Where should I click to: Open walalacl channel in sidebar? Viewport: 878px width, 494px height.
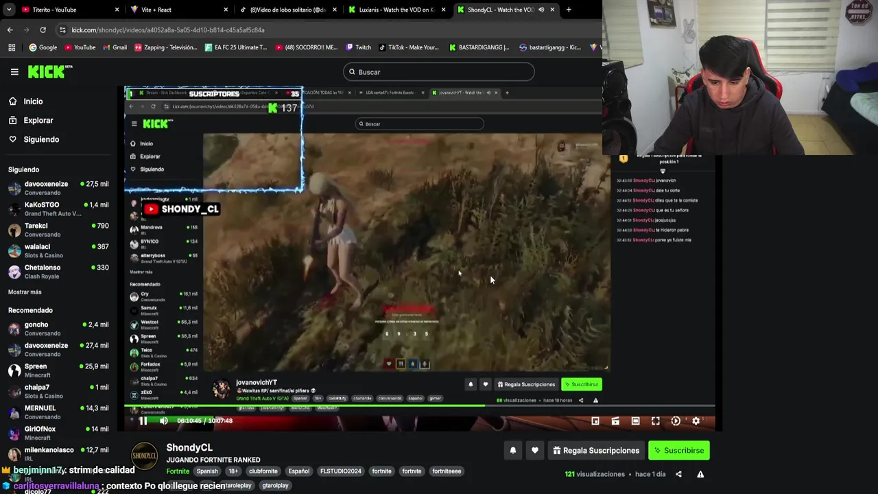58,250
